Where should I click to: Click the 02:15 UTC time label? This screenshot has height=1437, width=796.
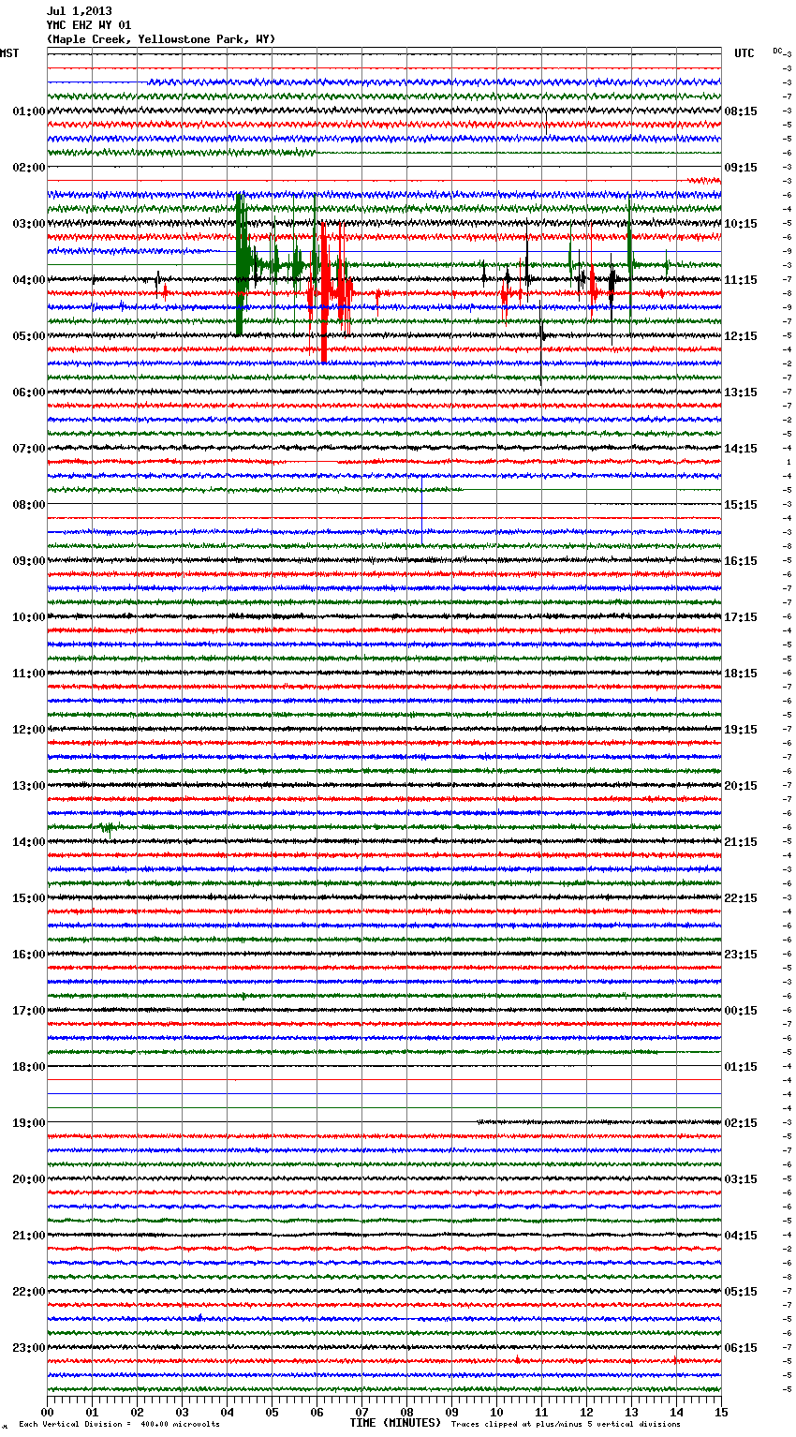tap(741, 1123)
